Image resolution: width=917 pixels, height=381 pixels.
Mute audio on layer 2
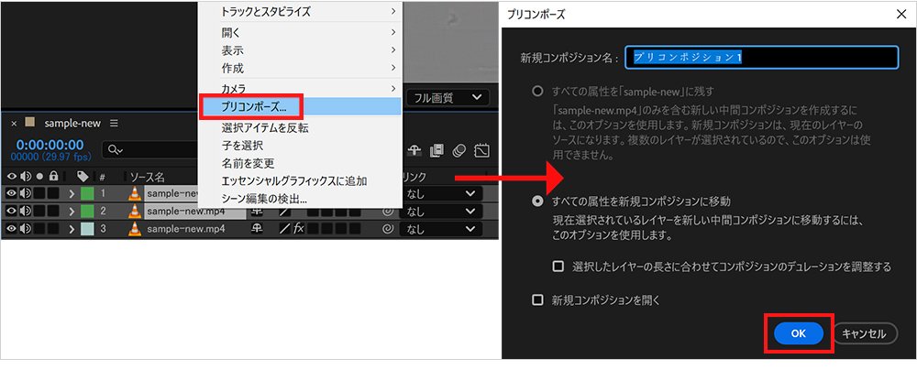pos(25,211)
